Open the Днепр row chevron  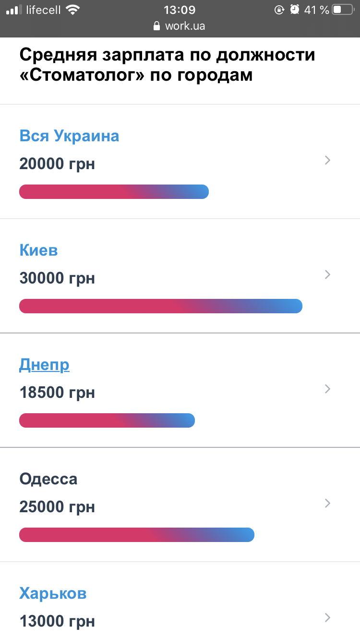pyautogui.click(x=328, y=389)
